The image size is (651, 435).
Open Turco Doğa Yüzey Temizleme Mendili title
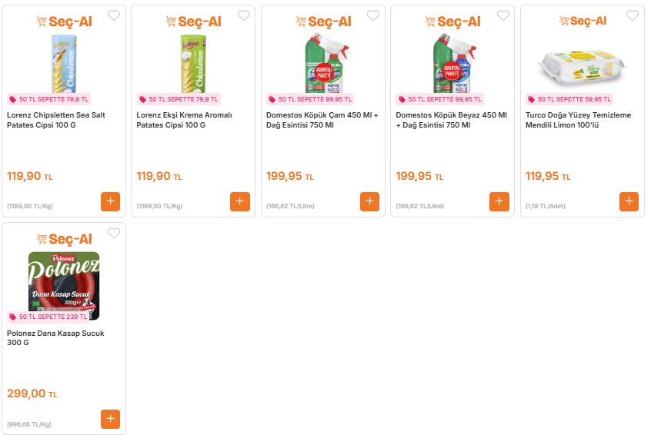tap(578, 120)
